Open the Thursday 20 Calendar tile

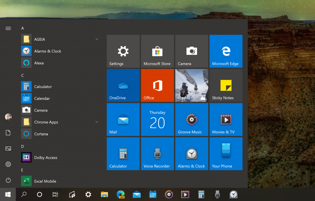pyautogui.click(x=157, y=119)
